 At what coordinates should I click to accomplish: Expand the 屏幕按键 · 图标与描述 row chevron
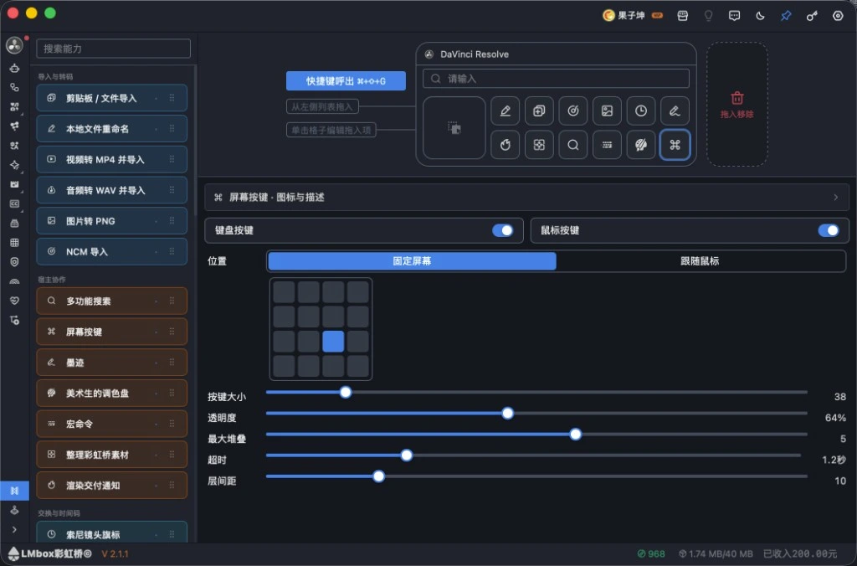(x=836, y=198)
